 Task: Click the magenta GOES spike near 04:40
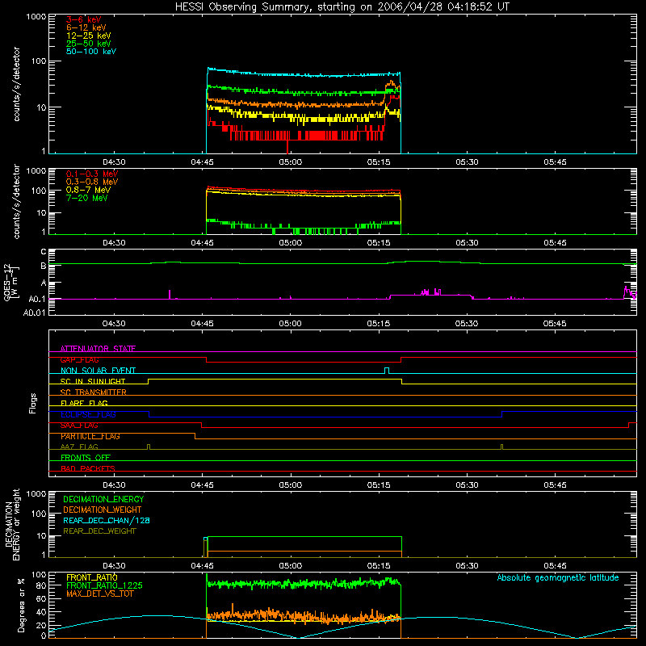170,294
